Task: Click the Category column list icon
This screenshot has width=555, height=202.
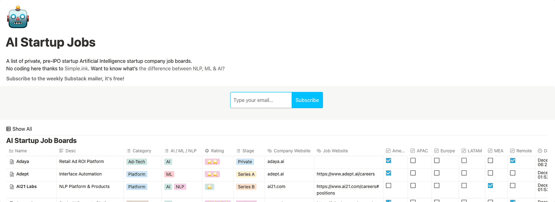Action: point(128,151)
